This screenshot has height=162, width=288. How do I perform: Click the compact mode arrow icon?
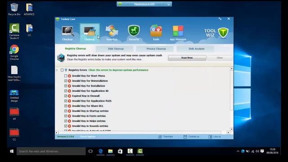point(220,19)
